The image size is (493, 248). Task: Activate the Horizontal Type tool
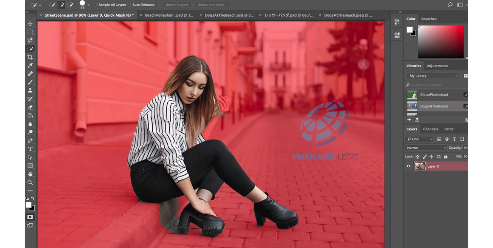click(x=30, y=149)
